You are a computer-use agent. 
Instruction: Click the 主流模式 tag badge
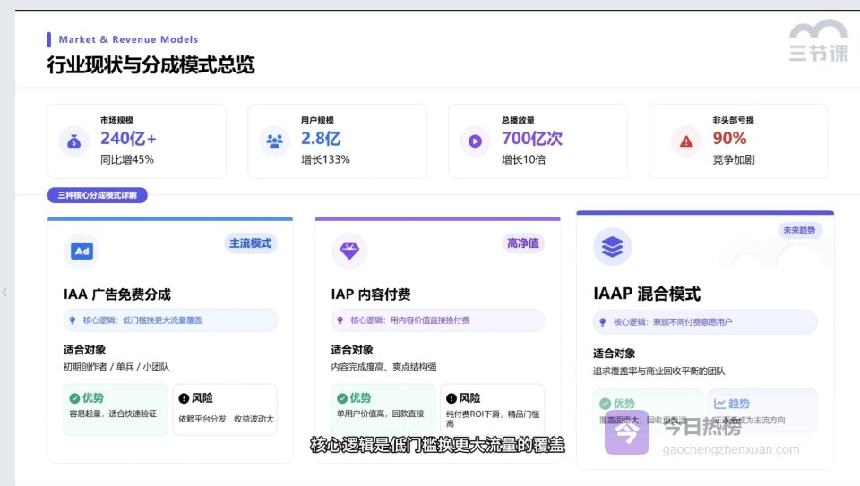(x=250, y=243)
